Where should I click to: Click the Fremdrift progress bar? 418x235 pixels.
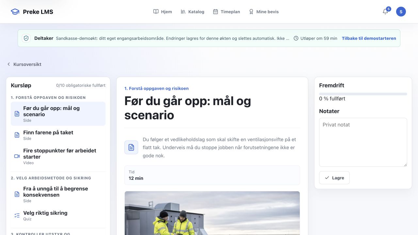tap(363, 94)
